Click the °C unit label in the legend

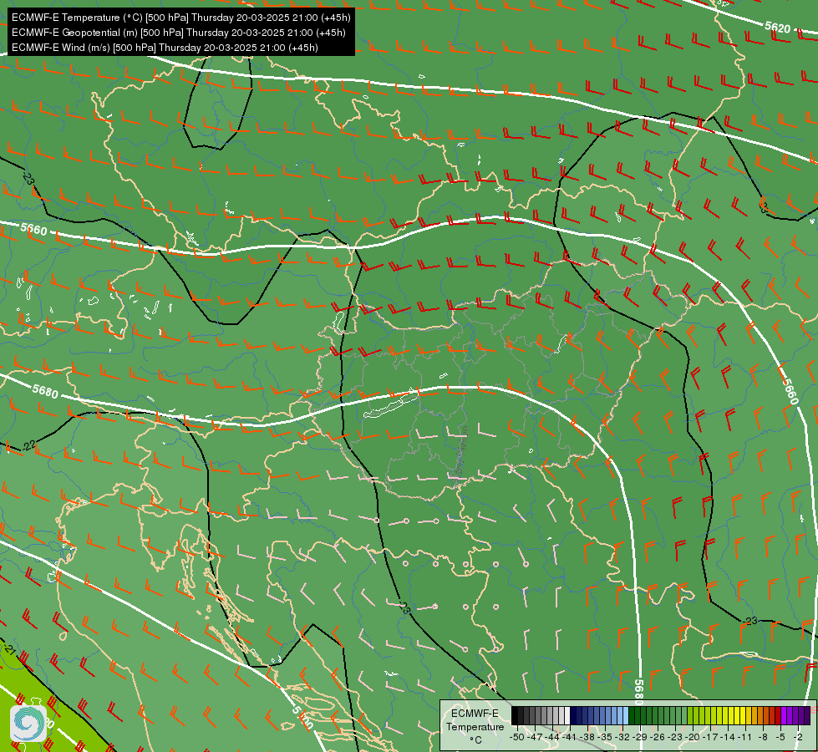click(475, 740)
